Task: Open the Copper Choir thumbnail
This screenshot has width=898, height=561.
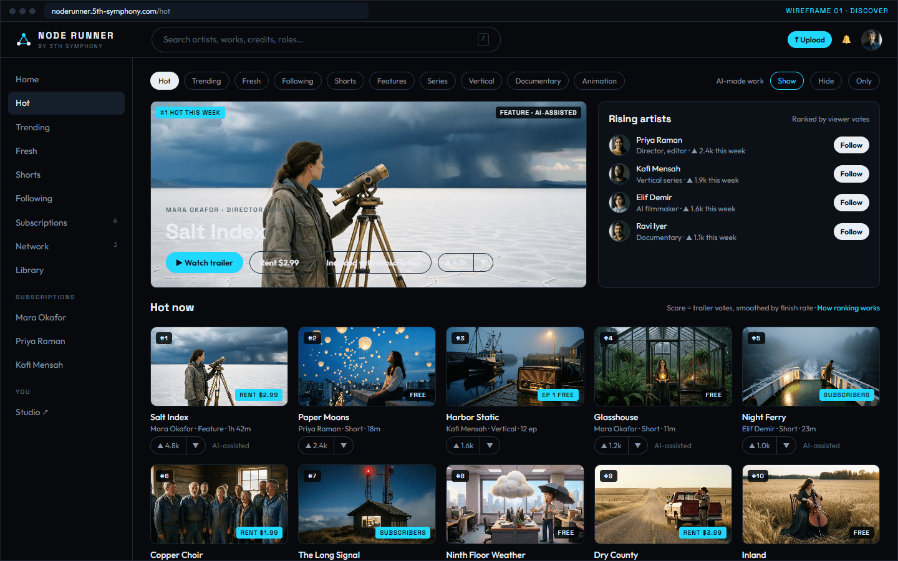Action: (219, 504)
